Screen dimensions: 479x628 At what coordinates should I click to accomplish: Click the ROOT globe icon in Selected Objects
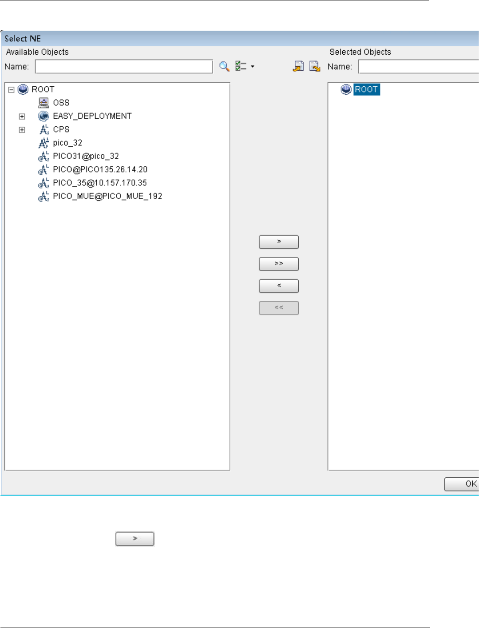coord(346,89)
